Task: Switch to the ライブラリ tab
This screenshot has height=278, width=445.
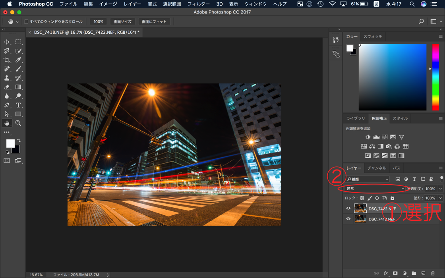Action: coord(356,118)
